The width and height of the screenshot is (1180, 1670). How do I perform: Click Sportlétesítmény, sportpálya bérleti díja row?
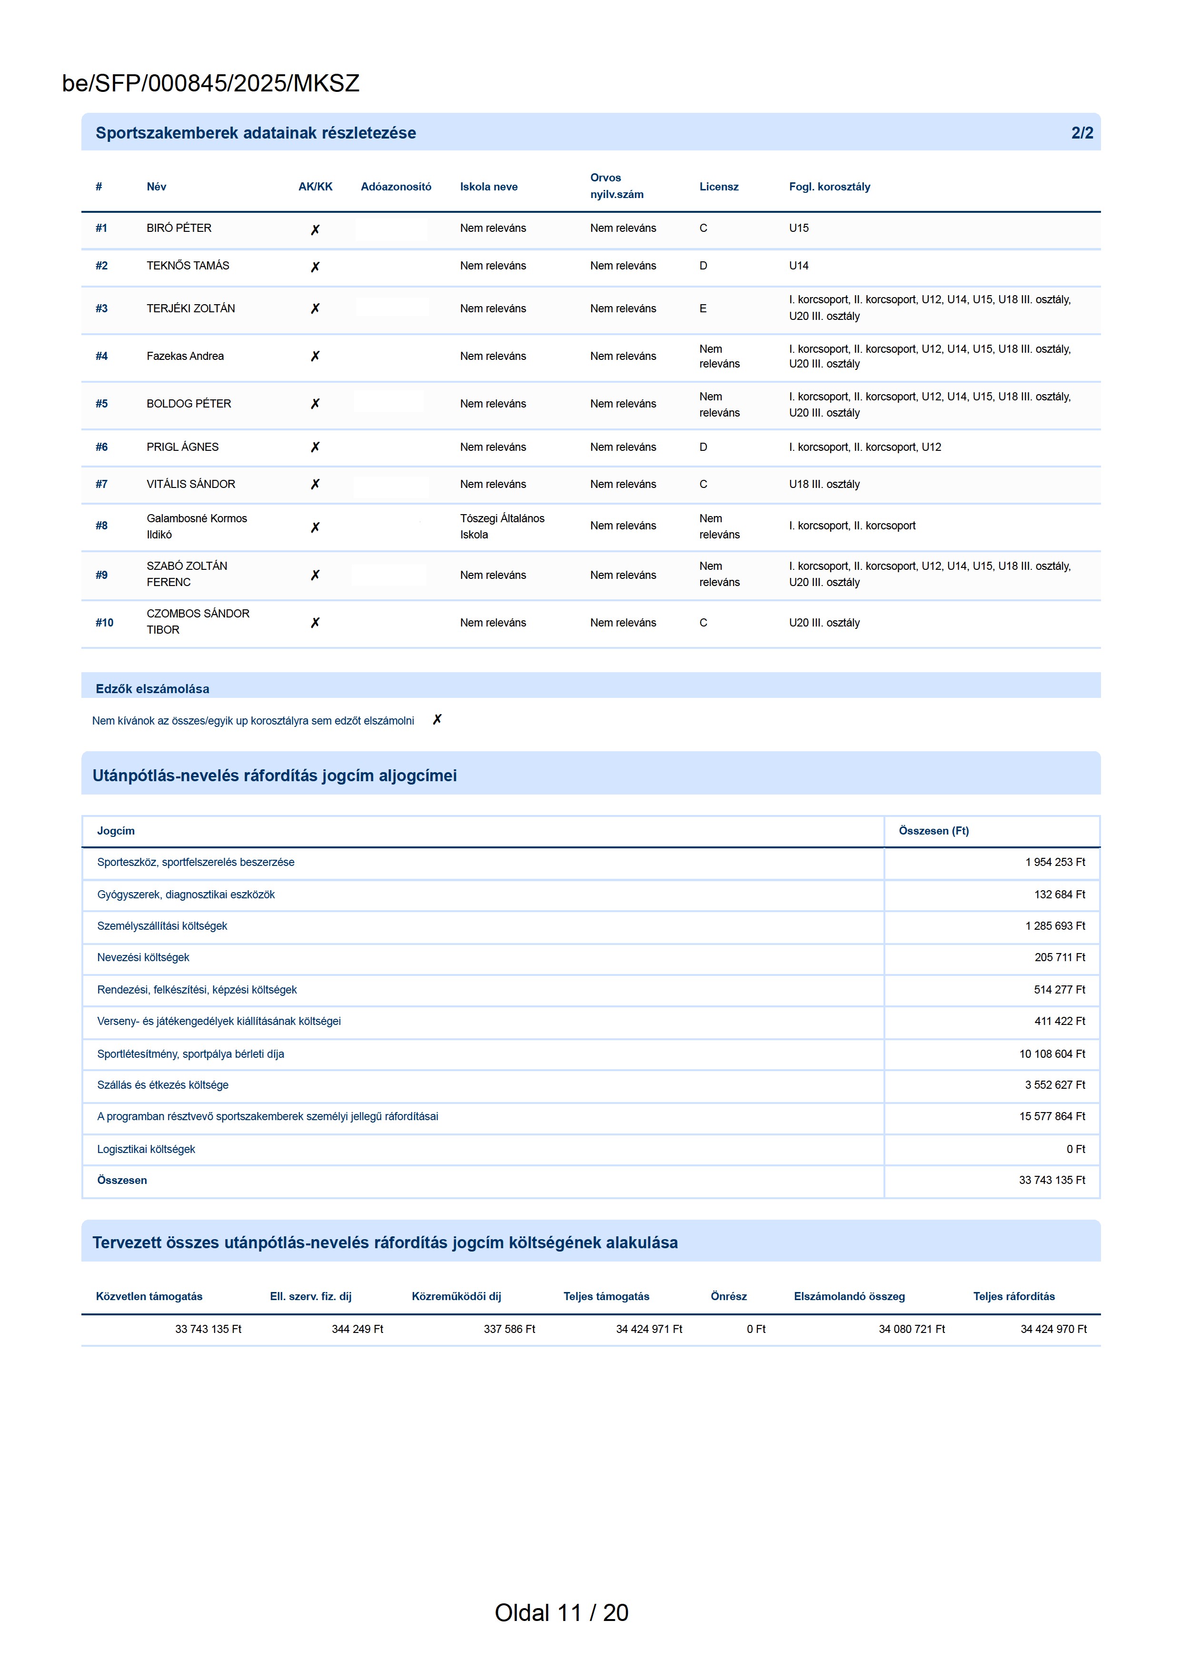[x=190, y=1054]
